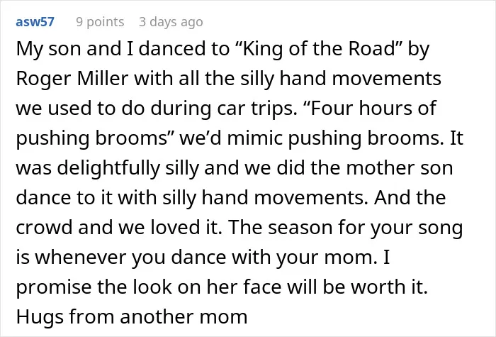
Task: Click the phrase Four hours of
Action: [x=369, y=108]
